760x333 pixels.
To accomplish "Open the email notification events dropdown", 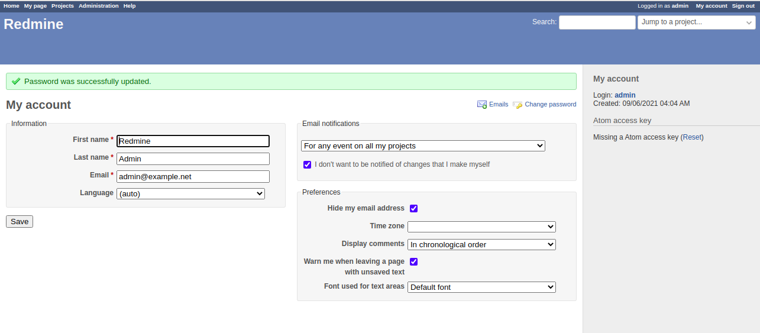I will (423, 146).
